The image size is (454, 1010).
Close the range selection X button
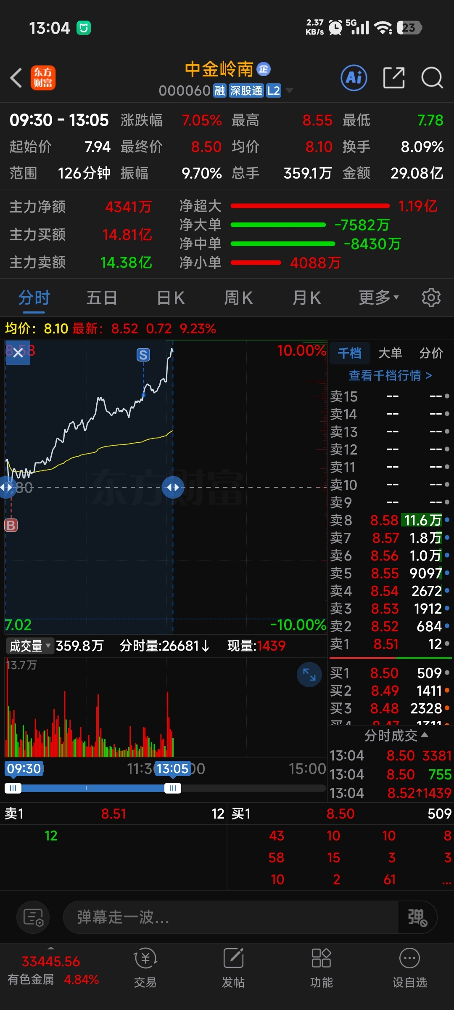tap(18, 353)
